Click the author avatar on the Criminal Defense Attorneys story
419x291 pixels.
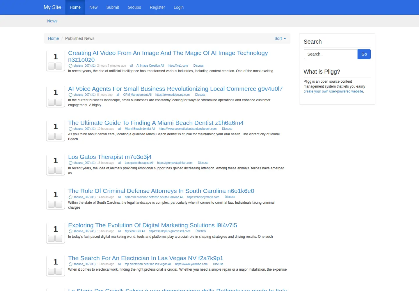point(70,197)
